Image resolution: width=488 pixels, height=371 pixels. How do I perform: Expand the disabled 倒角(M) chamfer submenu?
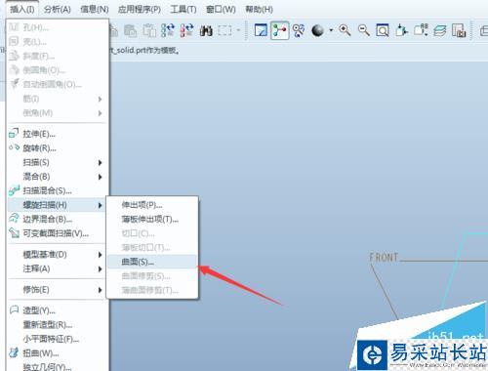tap(57, 113)
